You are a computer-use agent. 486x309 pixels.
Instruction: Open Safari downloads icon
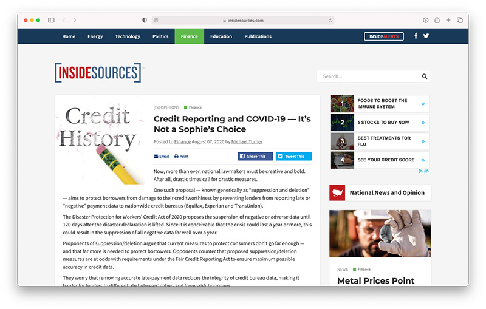point(426,20)
